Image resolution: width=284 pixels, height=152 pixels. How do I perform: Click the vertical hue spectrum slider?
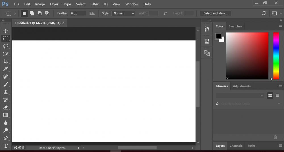[x=276, y=56]
